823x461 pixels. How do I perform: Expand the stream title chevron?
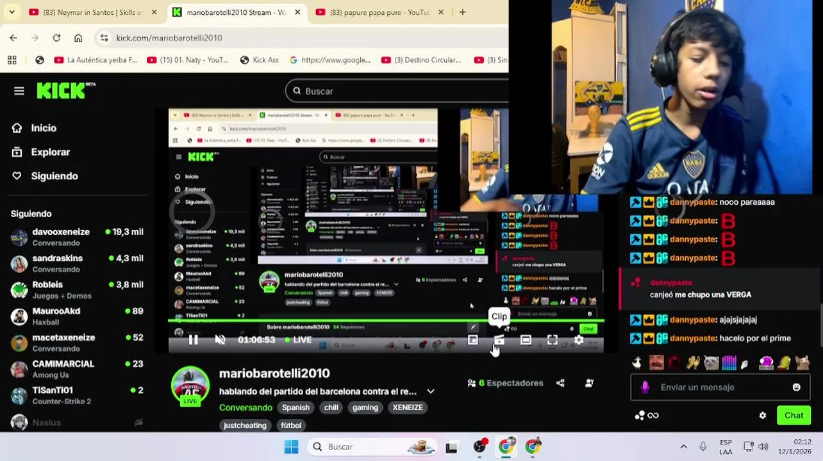click(431, 392)
